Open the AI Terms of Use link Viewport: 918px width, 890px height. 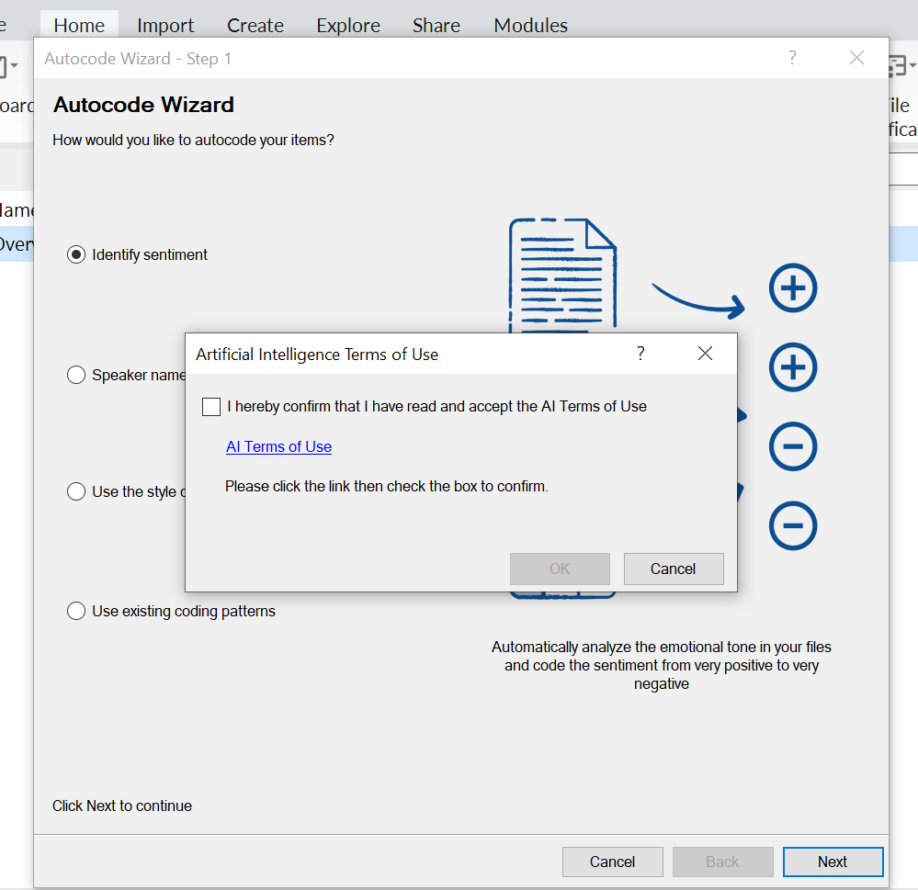278,447
